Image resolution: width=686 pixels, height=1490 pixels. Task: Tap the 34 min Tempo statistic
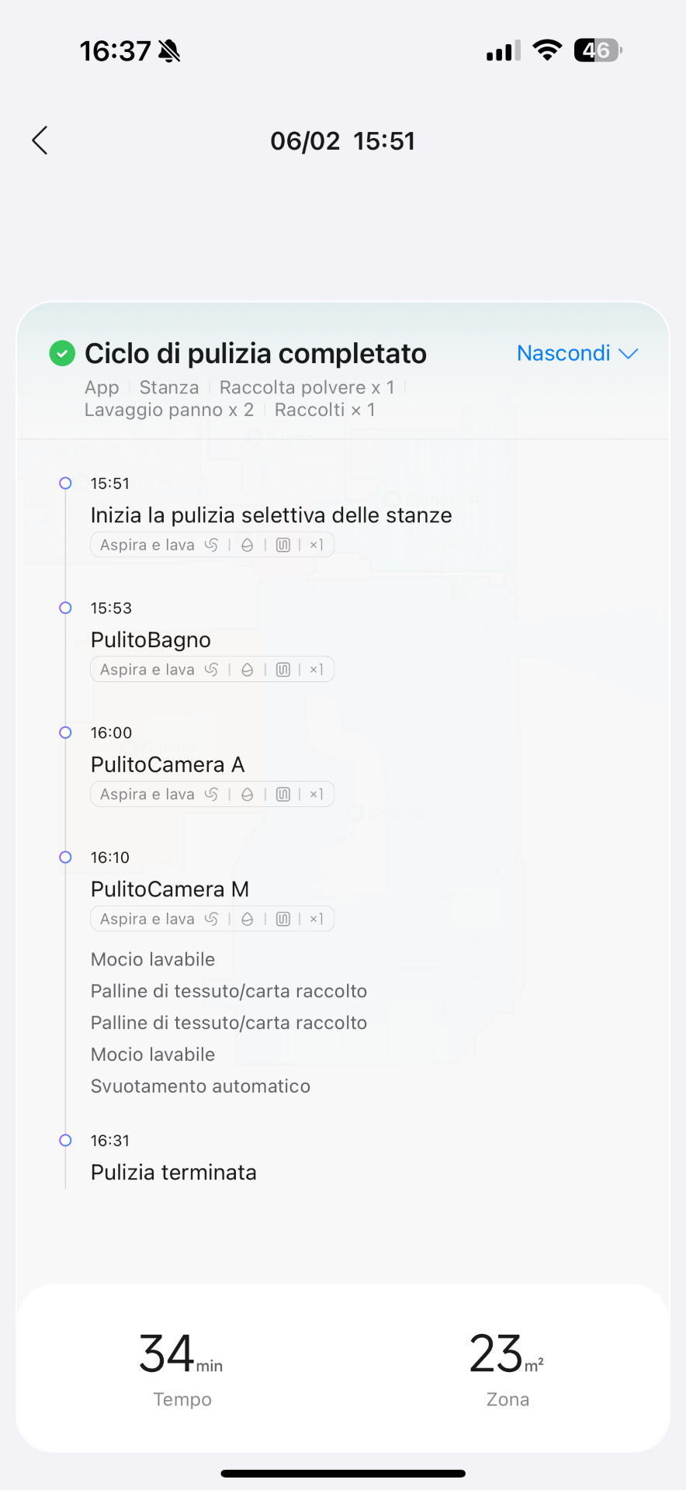tap(182, 1369)
